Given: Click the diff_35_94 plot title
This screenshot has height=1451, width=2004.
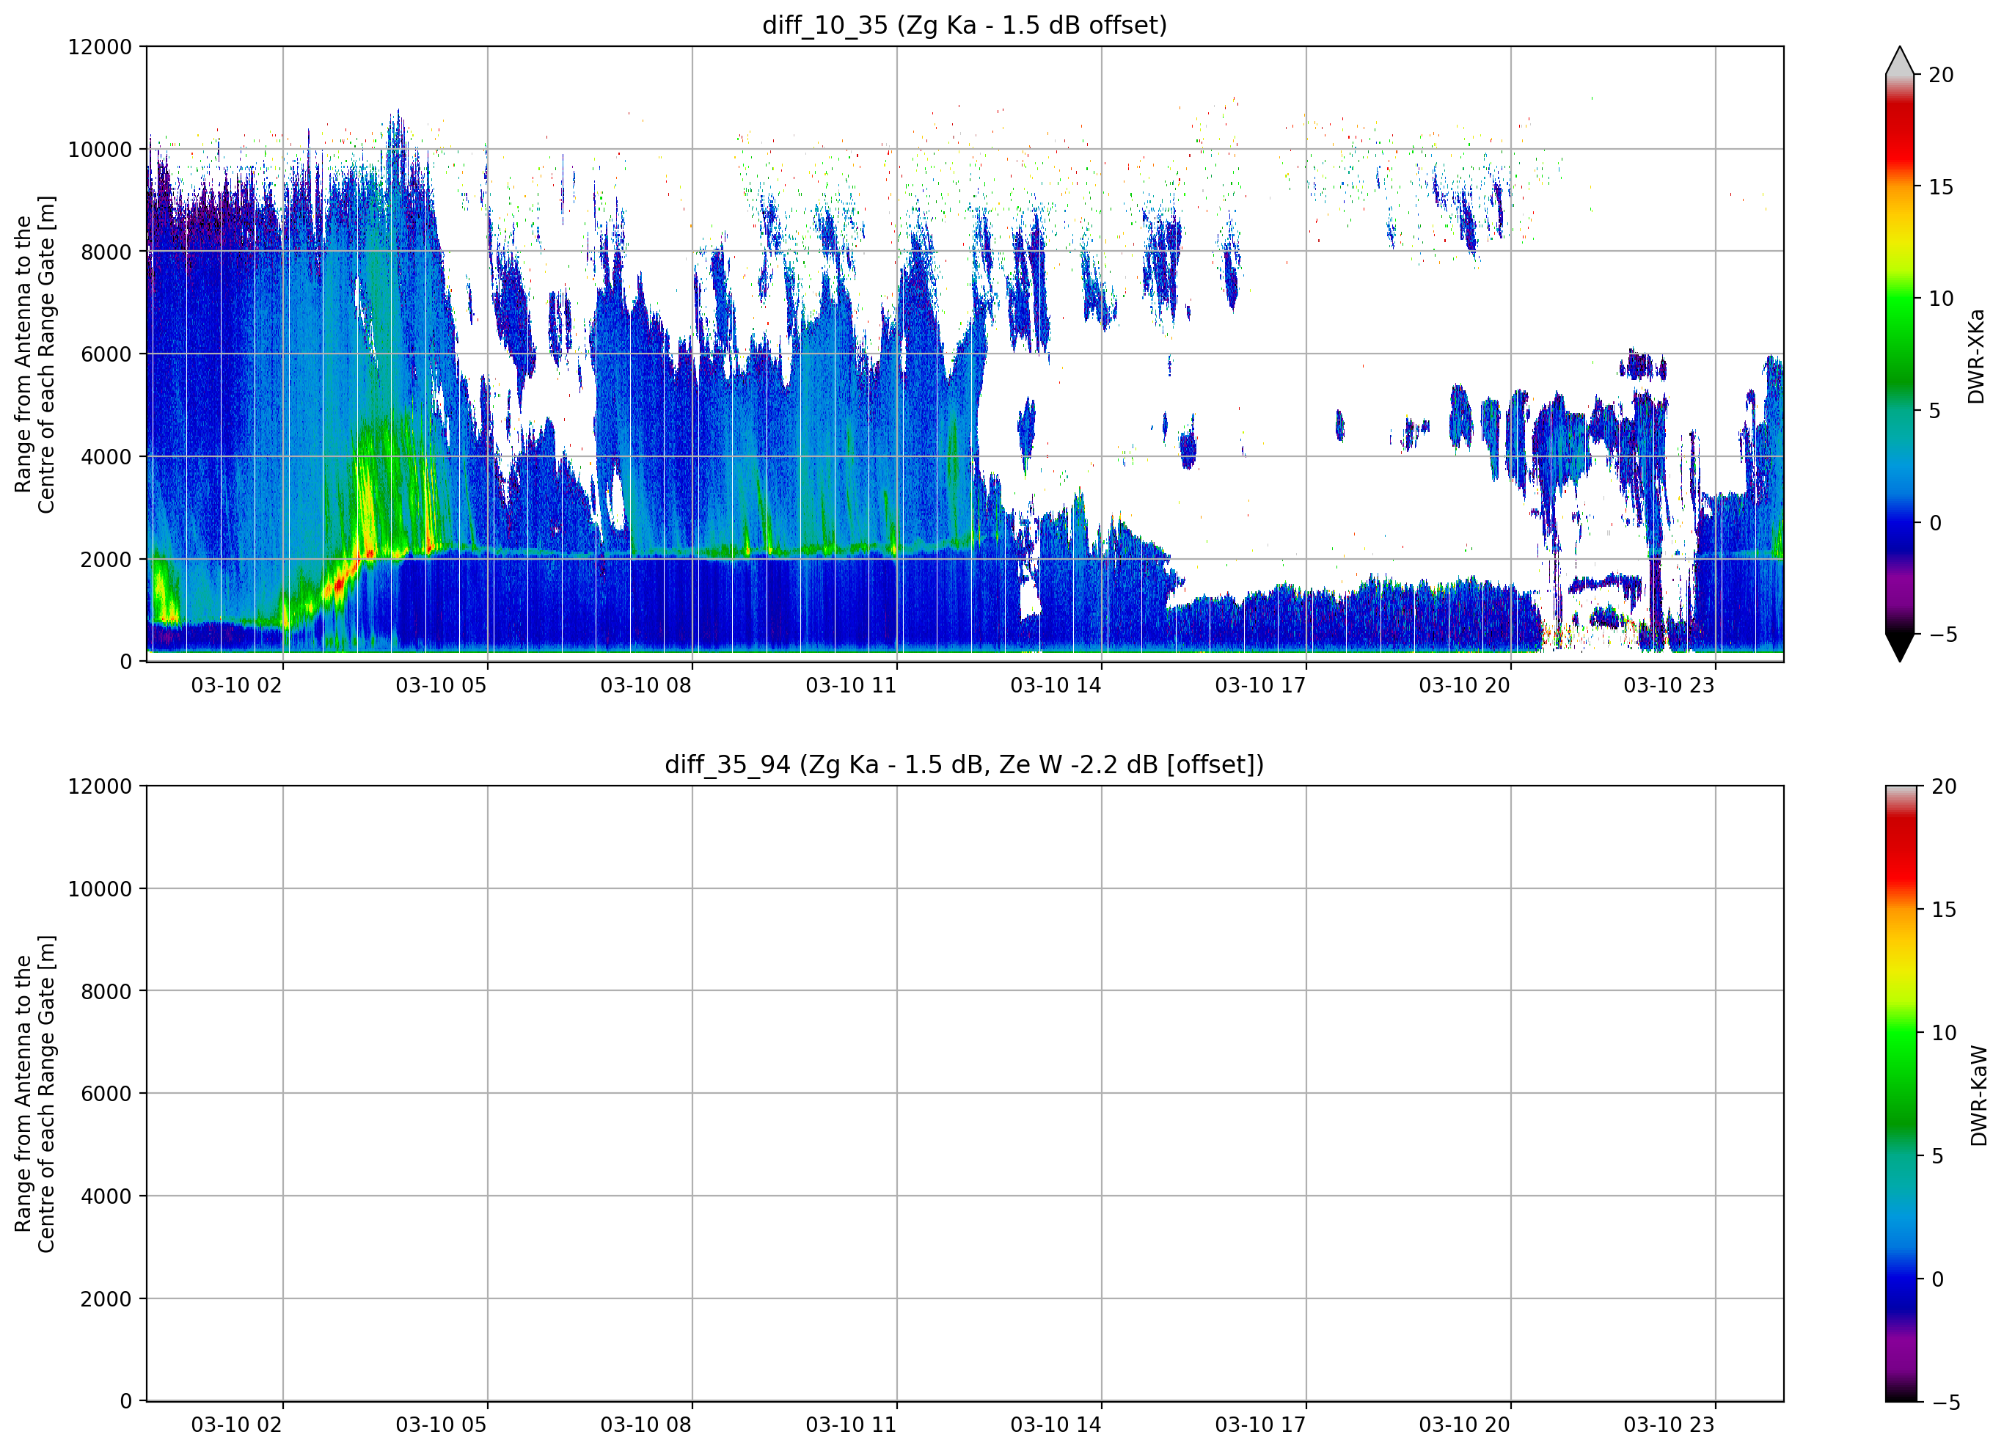Looking at the screenshot, I should (964, 764).
